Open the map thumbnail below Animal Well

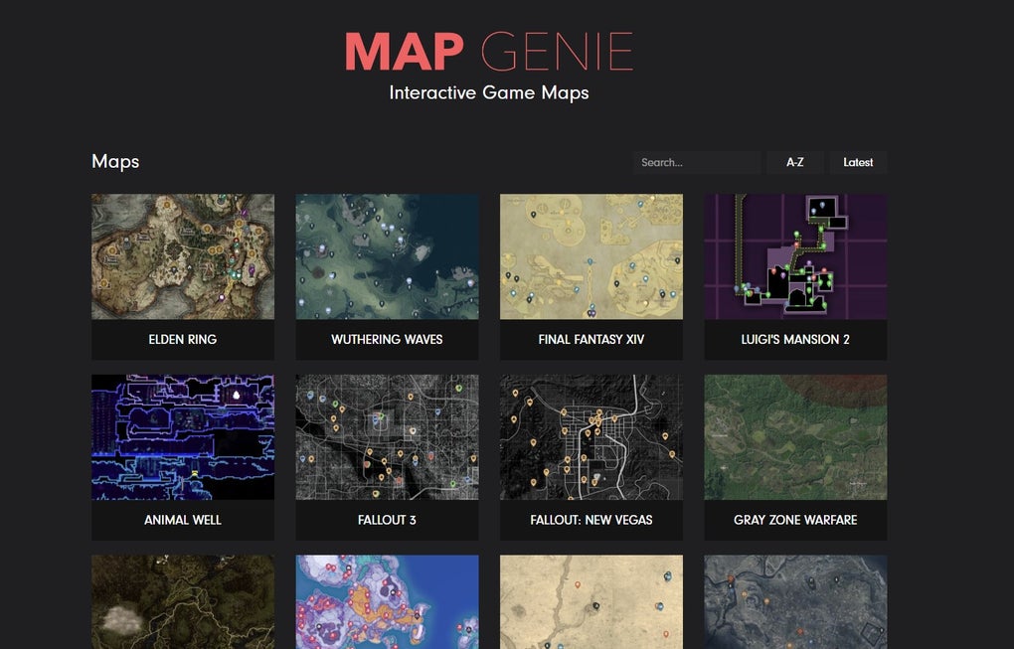pos(183,602)
